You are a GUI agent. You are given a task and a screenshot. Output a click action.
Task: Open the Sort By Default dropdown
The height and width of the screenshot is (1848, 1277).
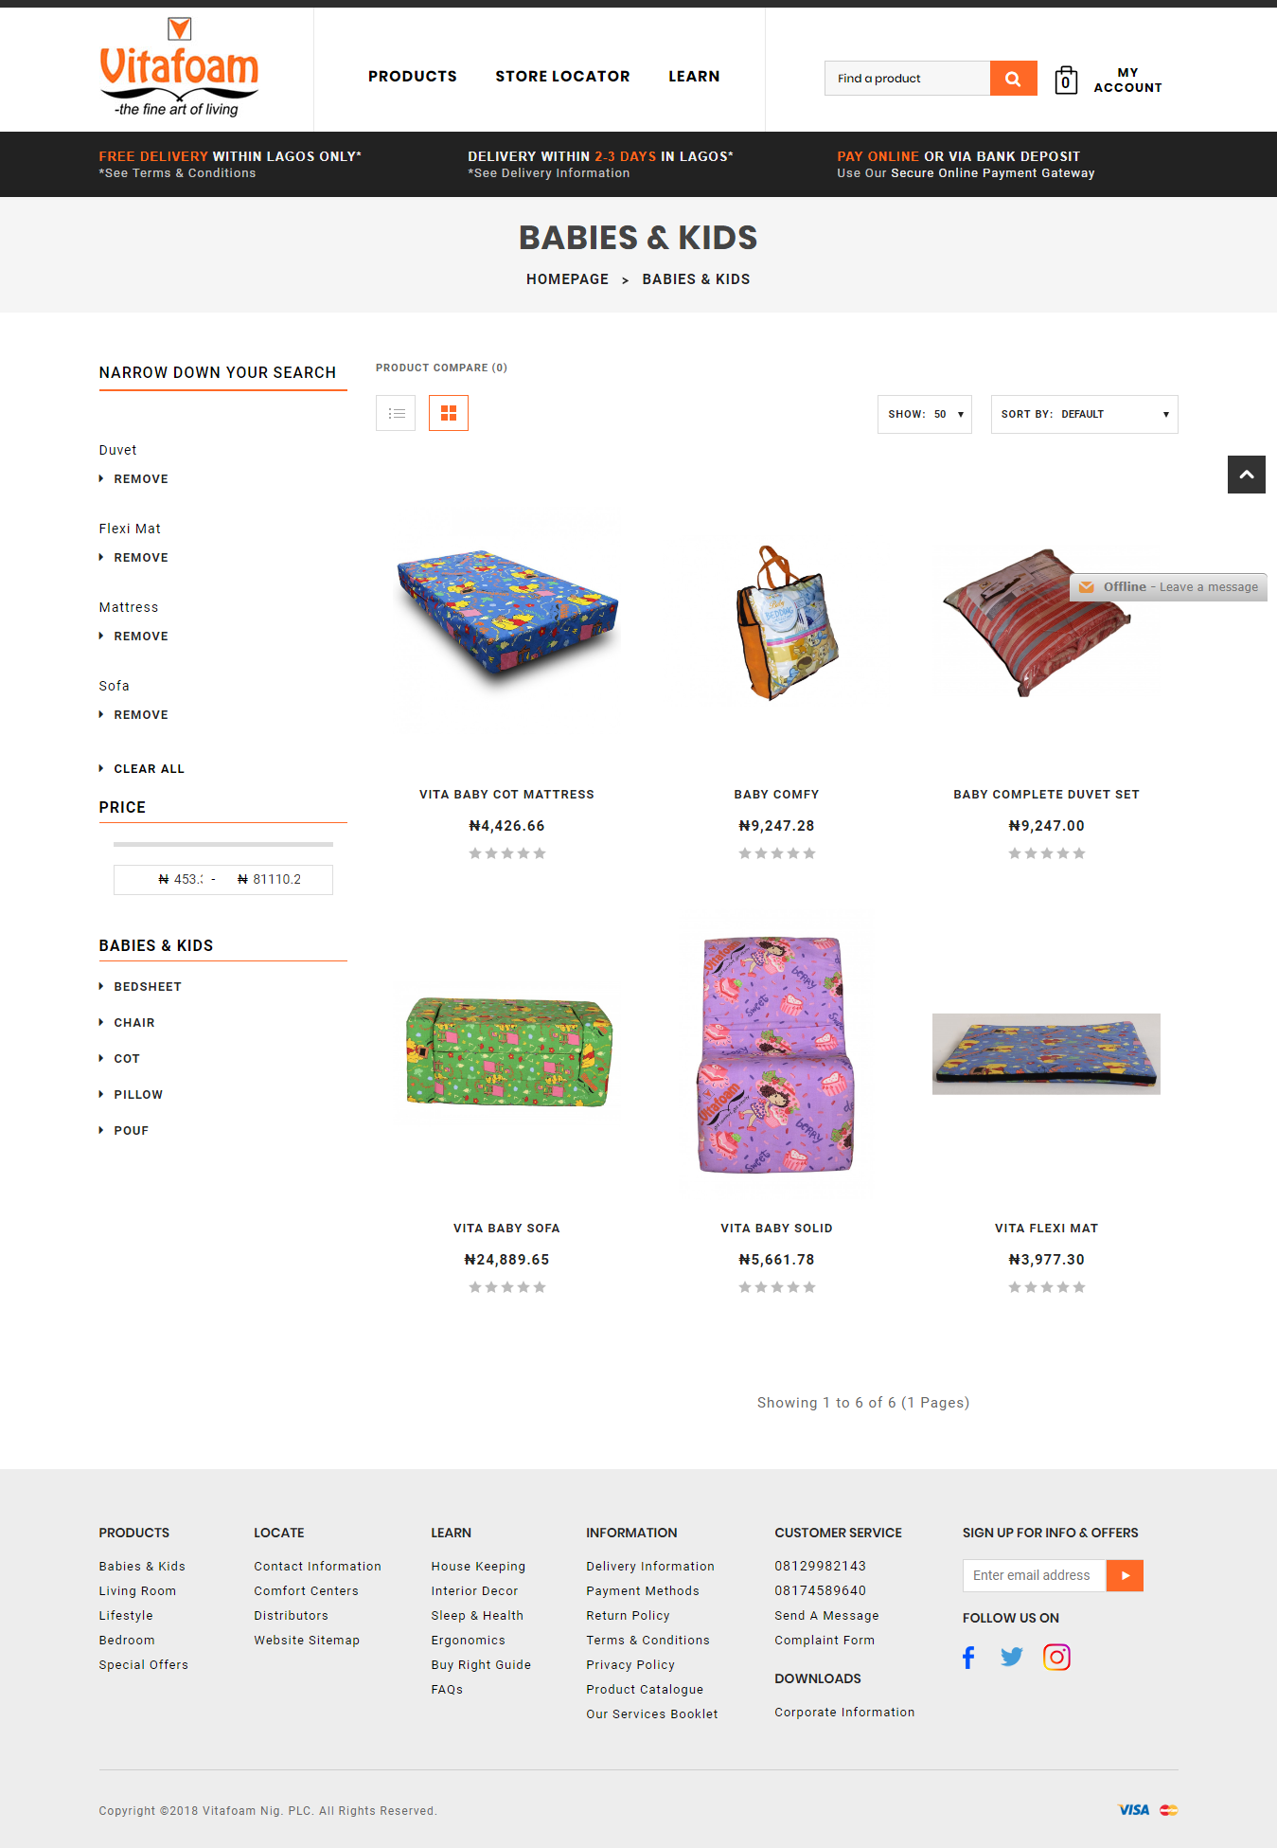tap(1085, 415)
